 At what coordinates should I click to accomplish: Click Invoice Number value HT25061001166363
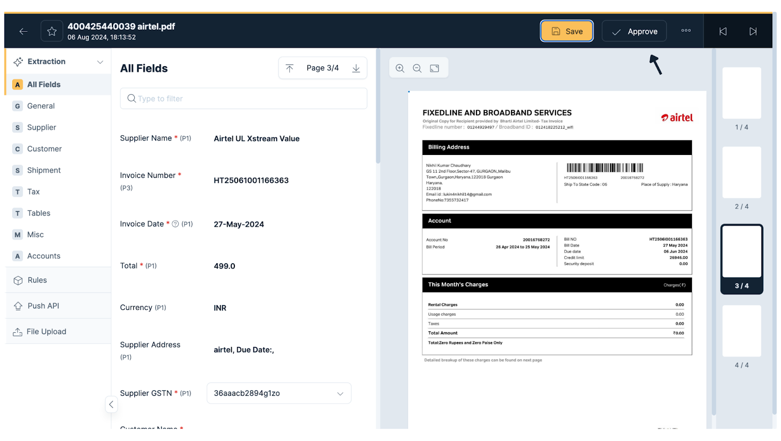pos(251,180)
